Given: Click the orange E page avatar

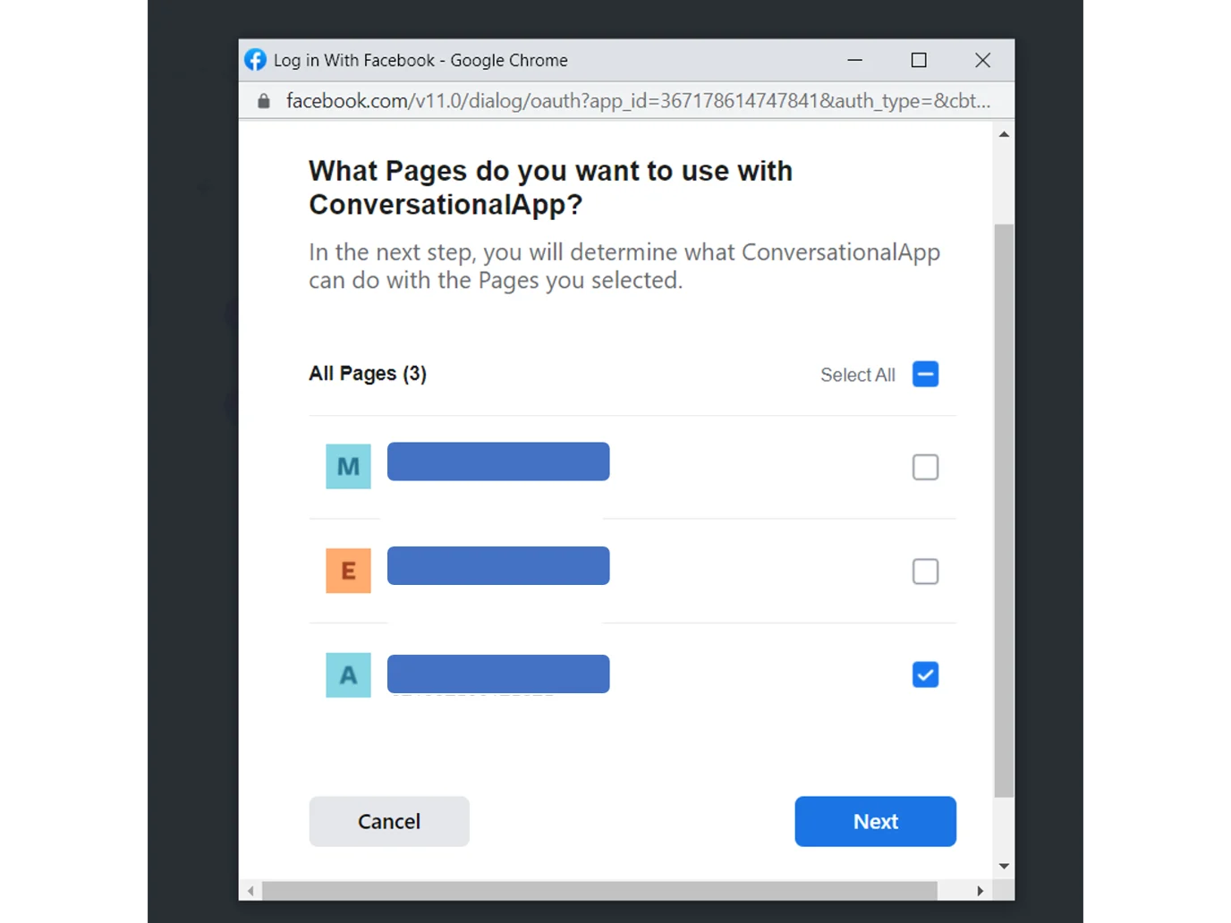Looking at the screenshot, I should click(x=348, y=571).
